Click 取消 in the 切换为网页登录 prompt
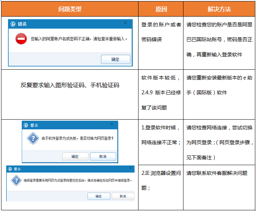The width and height of the screenshot is (256, 211). (103, 156)
